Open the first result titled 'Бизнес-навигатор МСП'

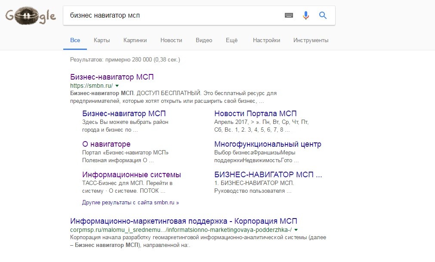point(112,77)
